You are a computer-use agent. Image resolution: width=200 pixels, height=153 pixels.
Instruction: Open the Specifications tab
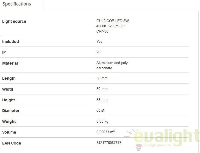tap(17, 4)
